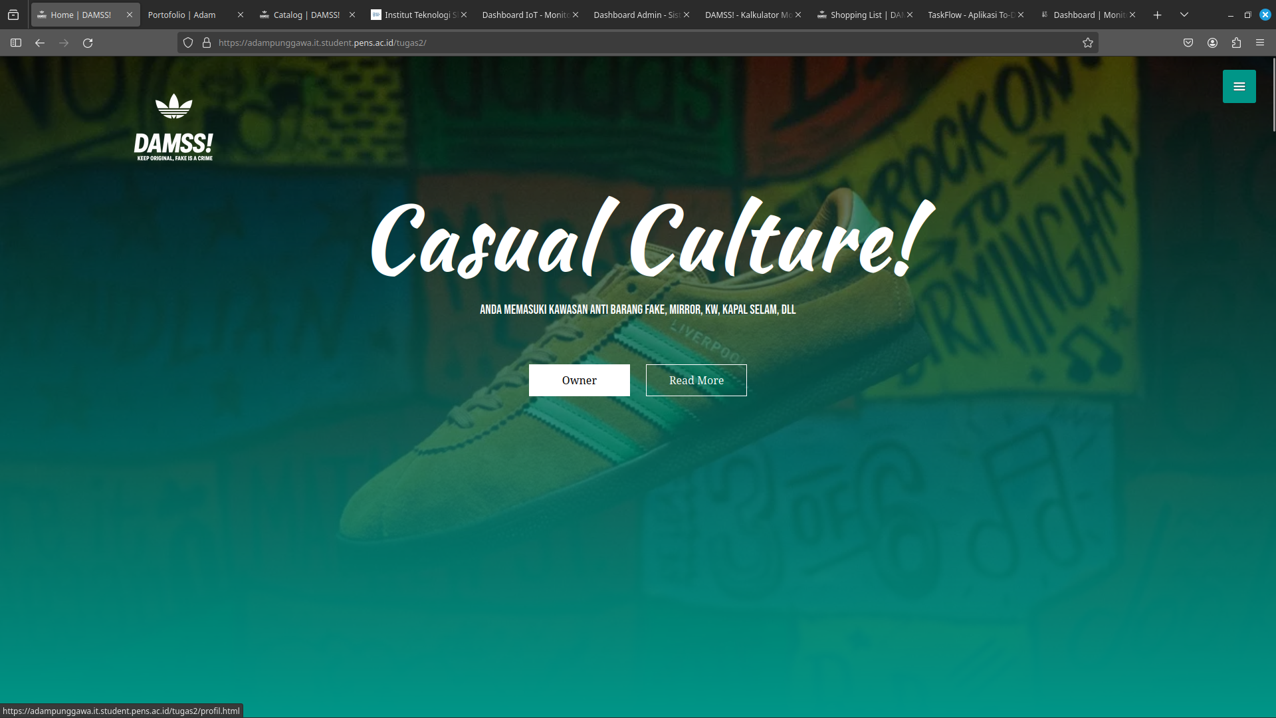This screenshot has height=718, width=1276.
Task: Open the browser application menu
Action: tap(1260, 43)
